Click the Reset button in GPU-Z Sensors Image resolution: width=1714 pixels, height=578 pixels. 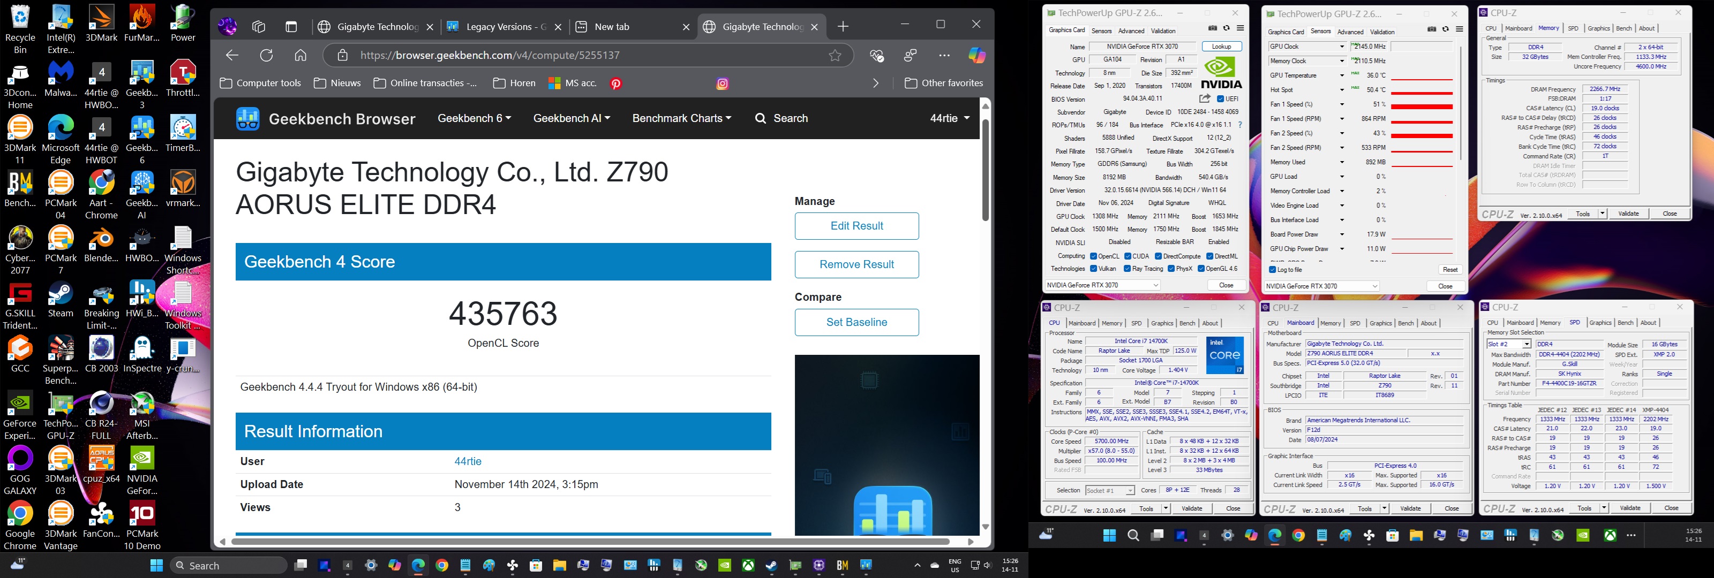(x=1450, y=269)
